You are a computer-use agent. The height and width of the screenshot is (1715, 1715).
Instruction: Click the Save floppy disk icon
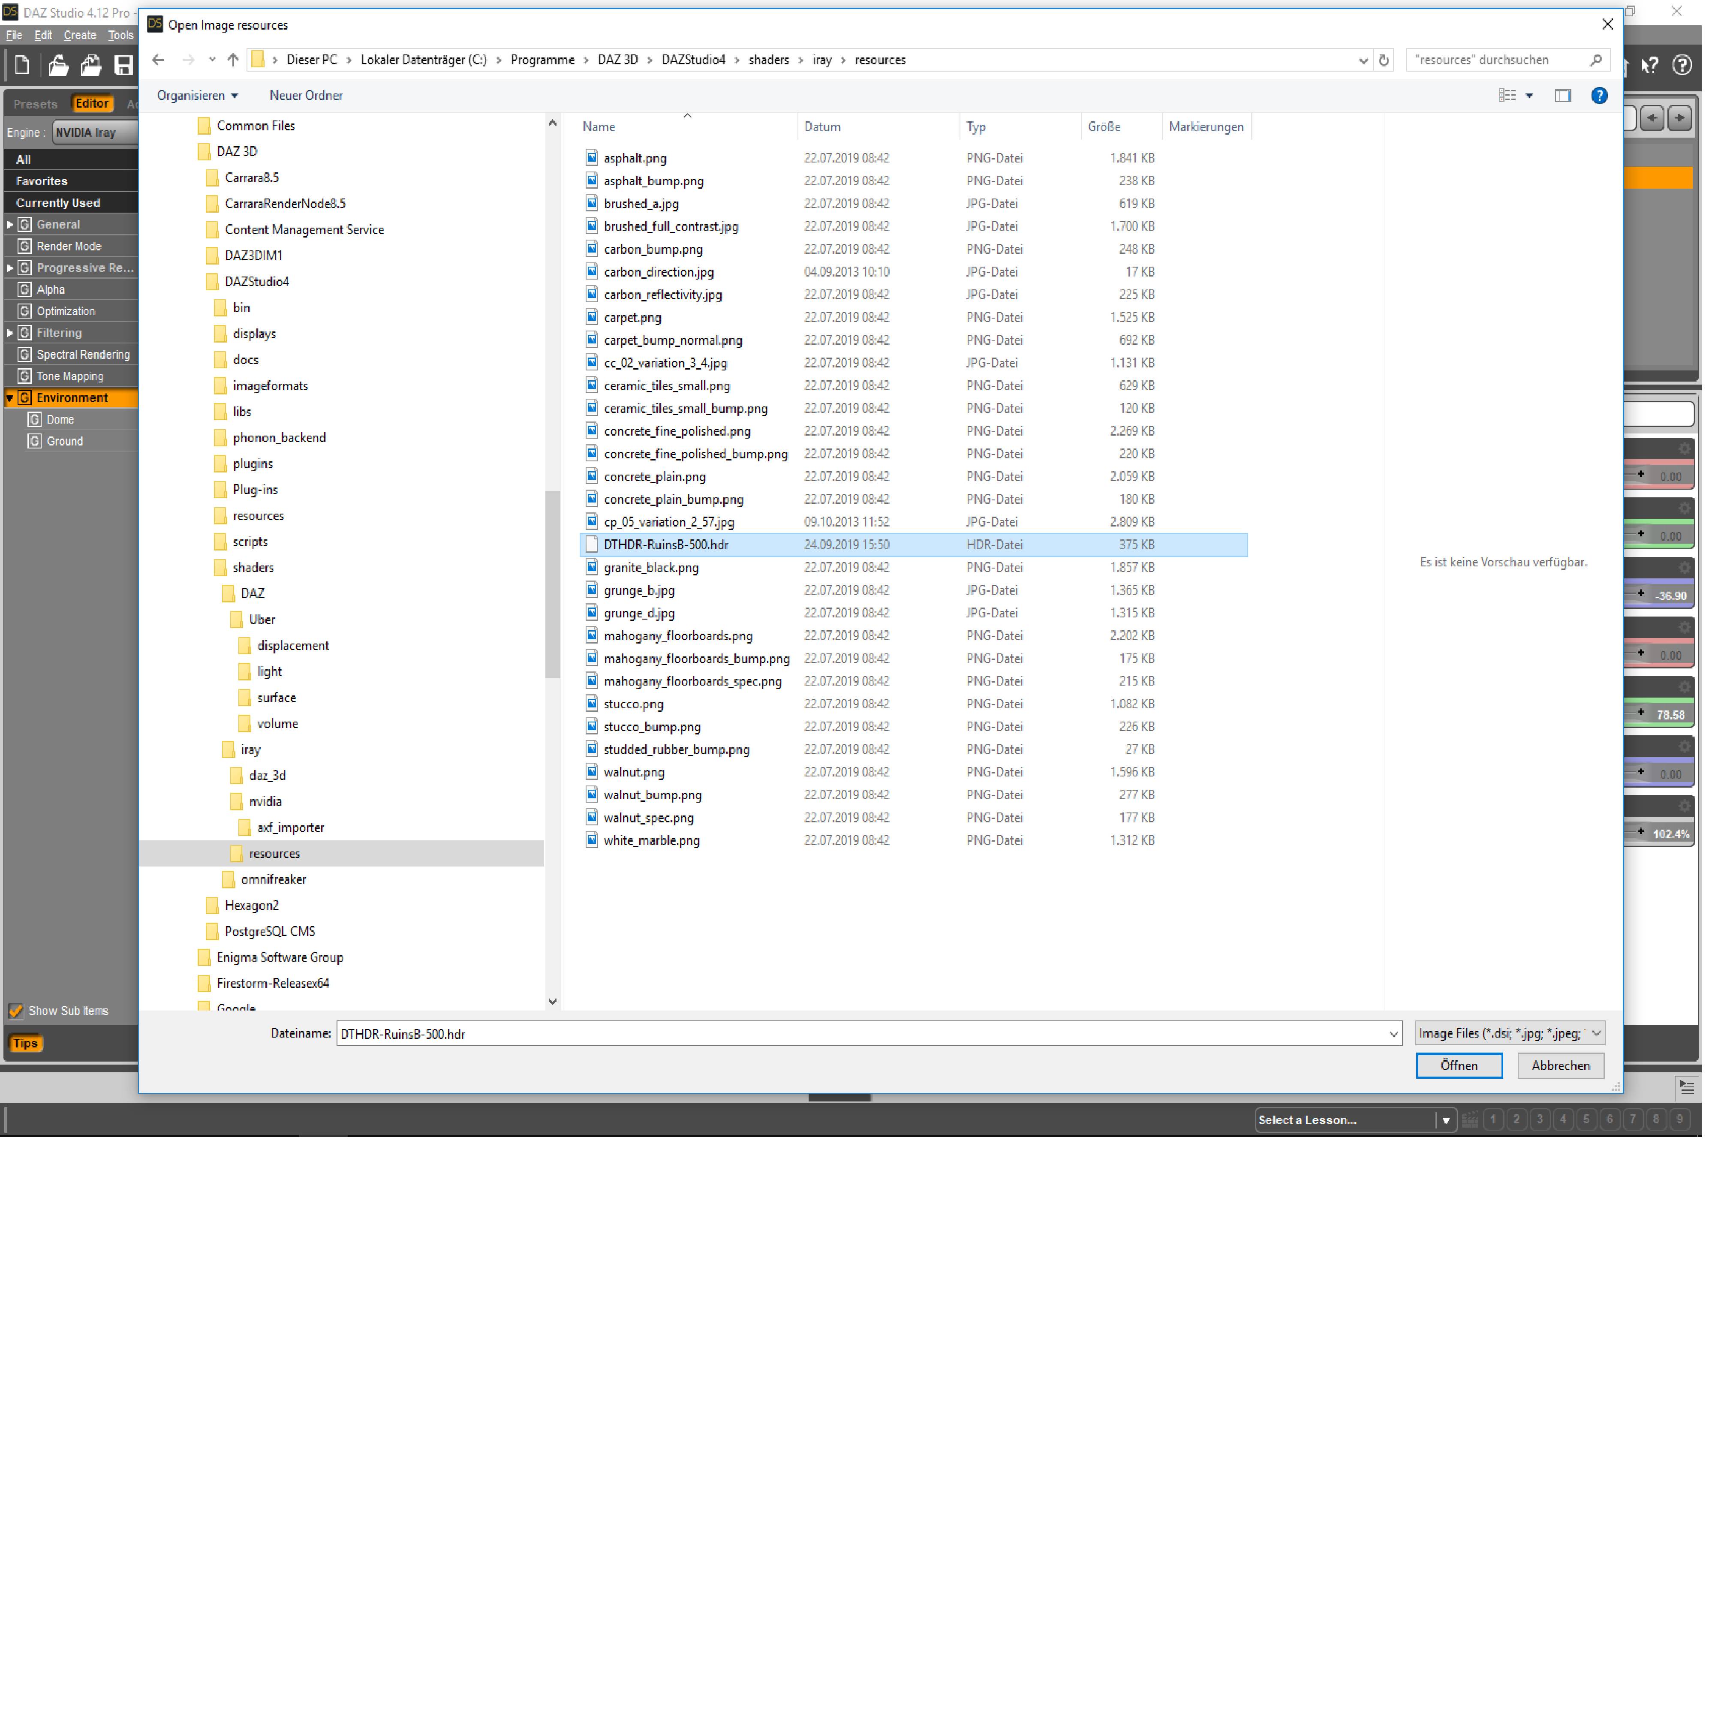[123, 65]
